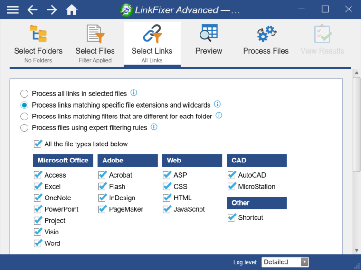The width and height of the screenshot is (361, 270).
Task: Return to the home screen
Action: click(72, 10)
